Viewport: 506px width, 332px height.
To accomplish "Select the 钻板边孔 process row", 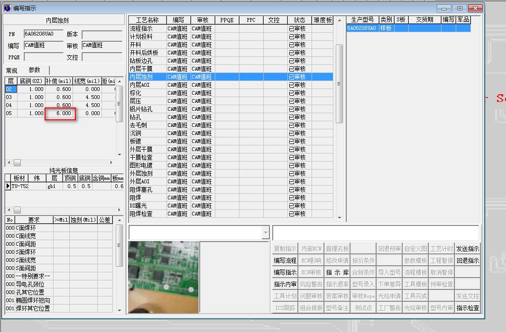I will point(231,61).
